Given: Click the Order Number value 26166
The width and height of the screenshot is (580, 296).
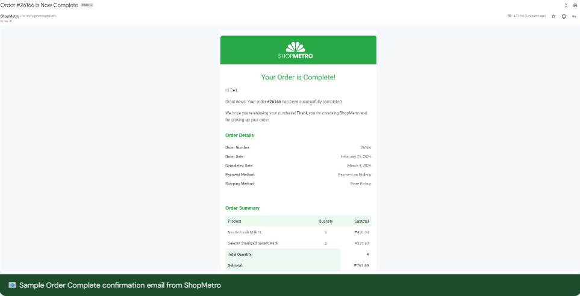Looking at the screenshot, I should pos(366,147).
